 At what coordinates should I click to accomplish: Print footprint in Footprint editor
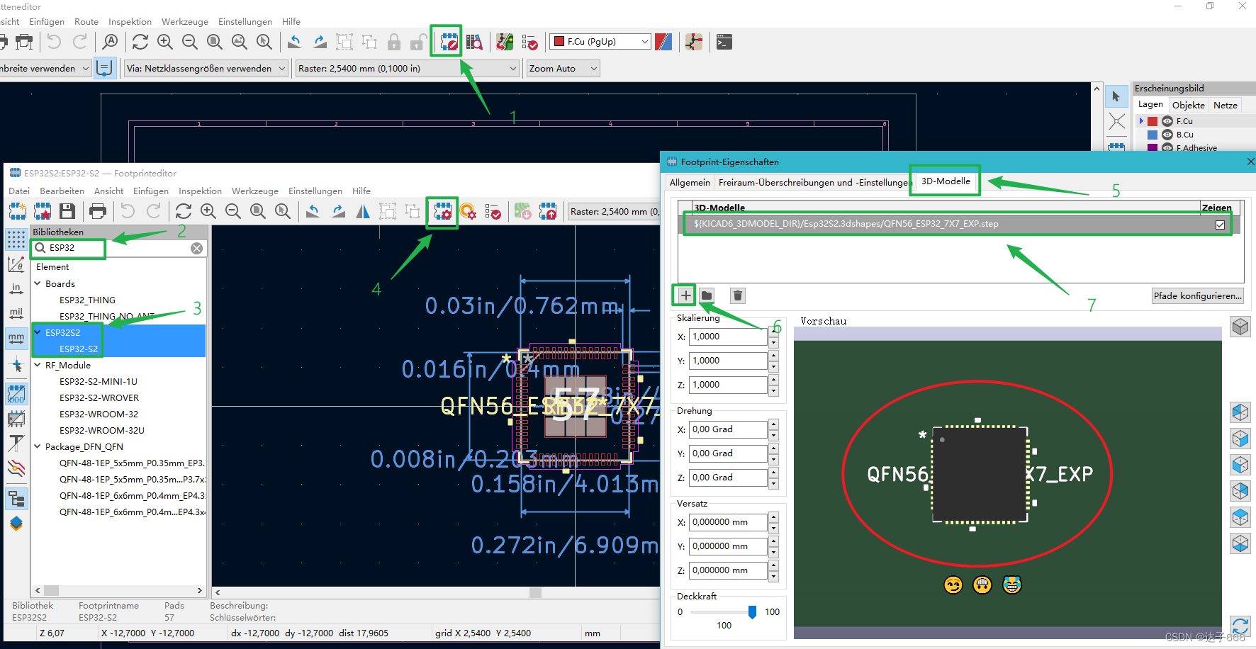(x=98, y=211)
